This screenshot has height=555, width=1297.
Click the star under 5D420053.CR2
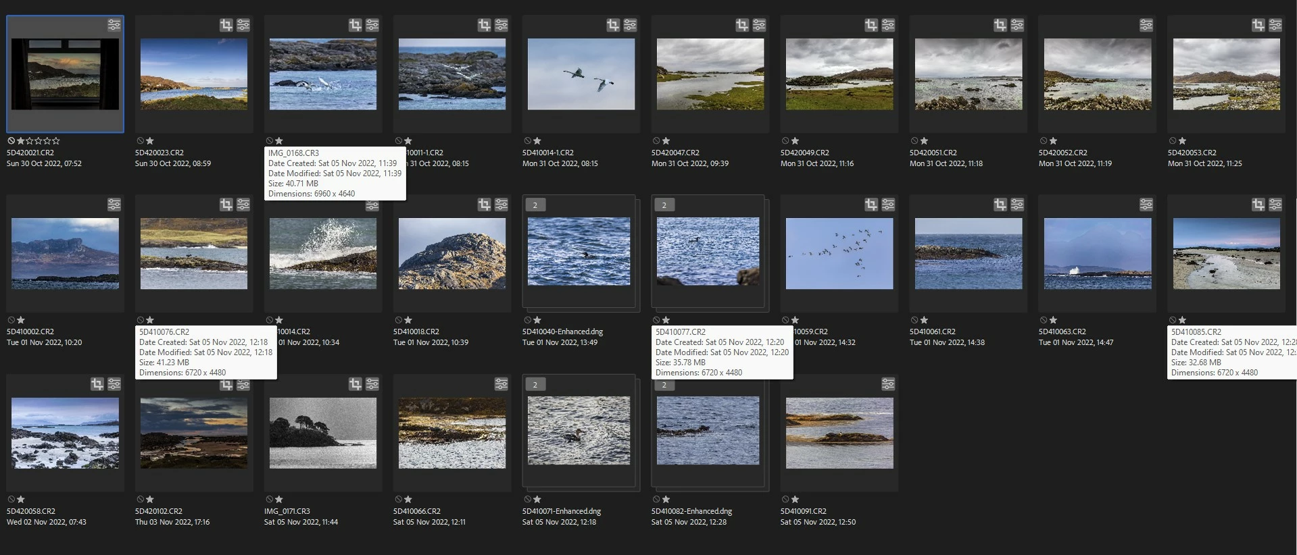tap(1182, 141)
